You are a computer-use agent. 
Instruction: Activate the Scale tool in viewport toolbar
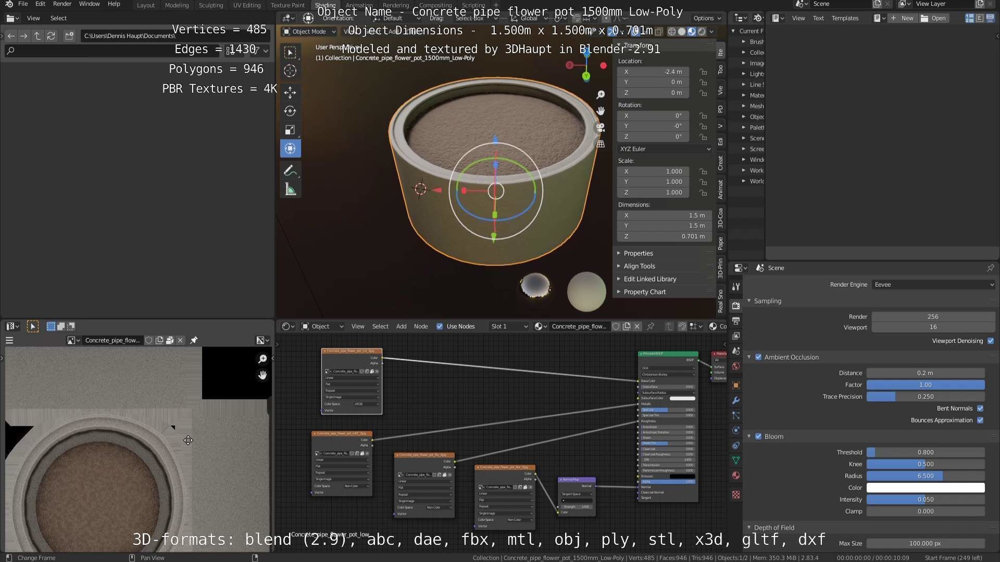pyautogui.click(x=290, y=130)
